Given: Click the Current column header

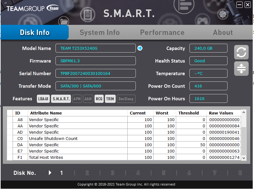Looking at the screenshot, I should (140, 113).
